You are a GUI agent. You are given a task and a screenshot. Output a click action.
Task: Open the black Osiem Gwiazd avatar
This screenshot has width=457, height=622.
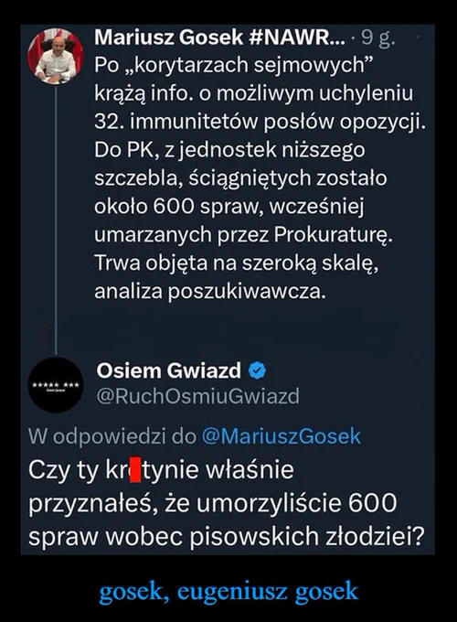(56, 385)
